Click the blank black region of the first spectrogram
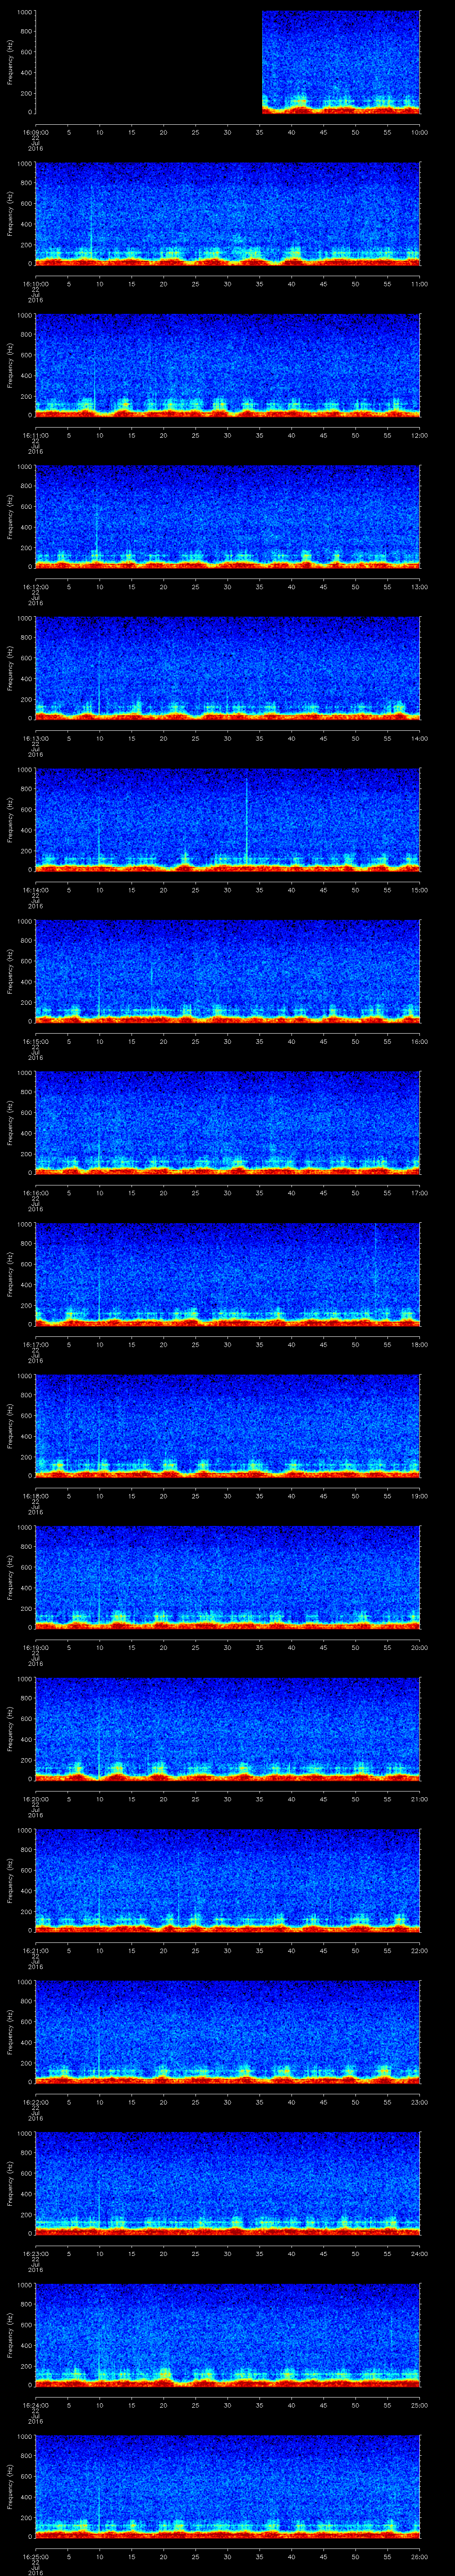This screenshot has width=455, height=2576. [148, 62]
